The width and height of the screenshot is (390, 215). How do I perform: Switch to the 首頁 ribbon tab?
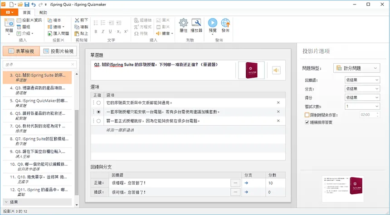point(27,12)
